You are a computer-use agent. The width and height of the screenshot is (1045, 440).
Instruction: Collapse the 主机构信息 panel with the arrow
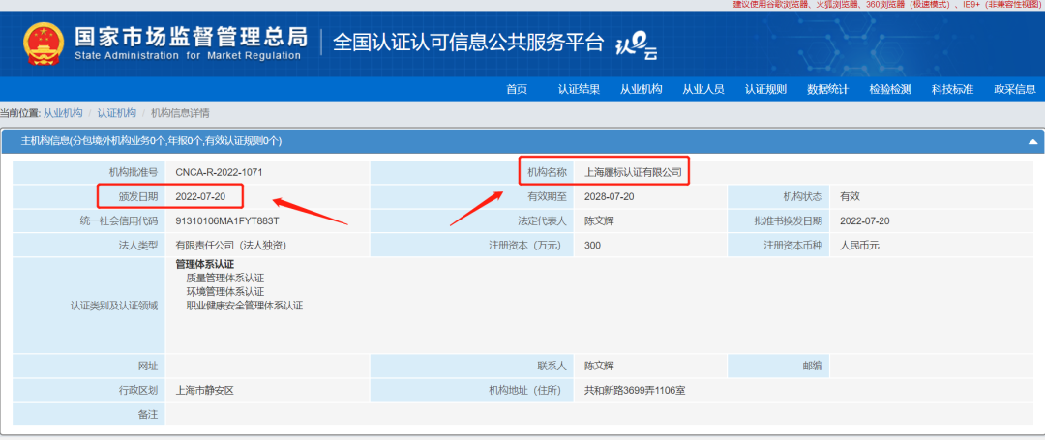(1033, 142)
